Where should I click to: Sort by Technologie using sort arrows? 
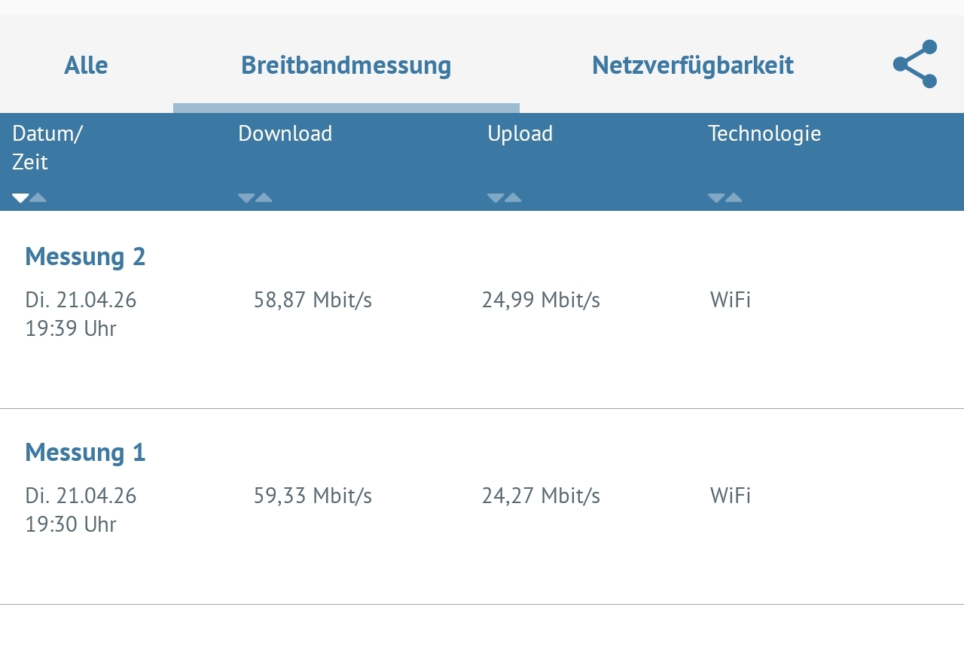(x=725, y=198)
